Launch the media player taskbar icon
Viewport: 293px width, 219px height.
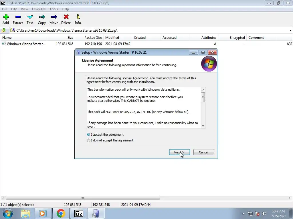tap(43, 213)
